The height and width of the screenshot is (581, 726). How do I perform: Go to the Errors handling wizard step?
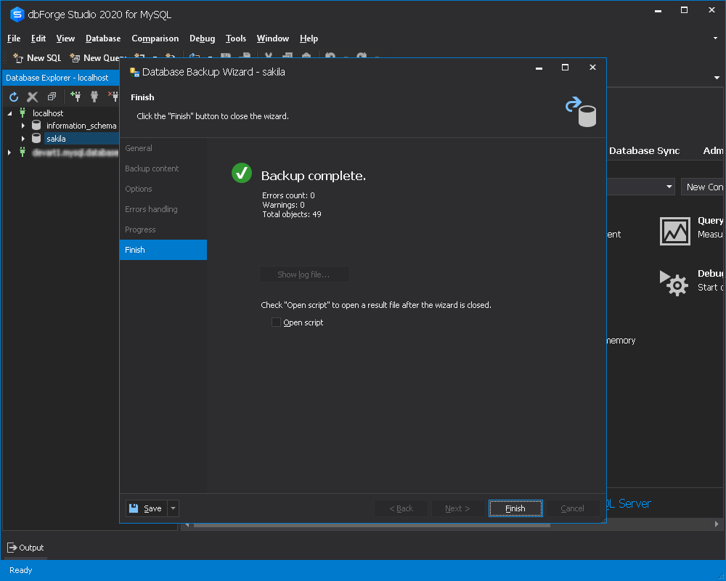[163, 209]
